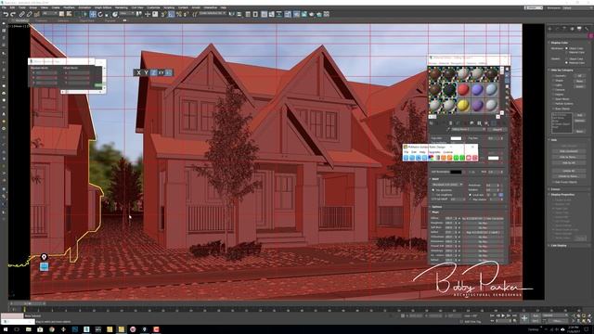Activate the Unlink Selection tool
Viewport: 594px width, 334px height.
click(x=29, y=15)
